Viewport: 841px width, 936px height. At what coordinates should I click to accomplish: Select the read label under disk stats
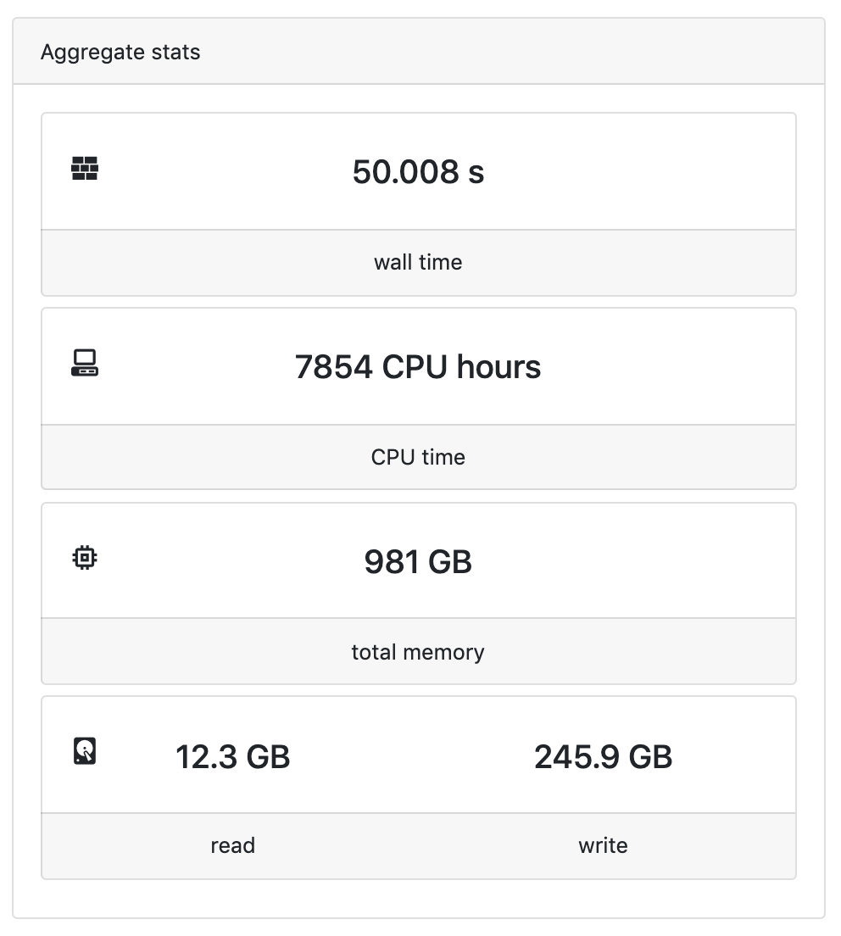click(232, 845)
